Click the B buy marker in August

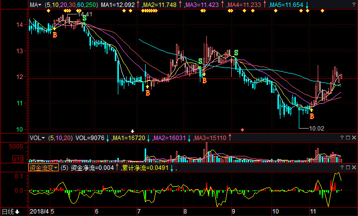(204, 80)
